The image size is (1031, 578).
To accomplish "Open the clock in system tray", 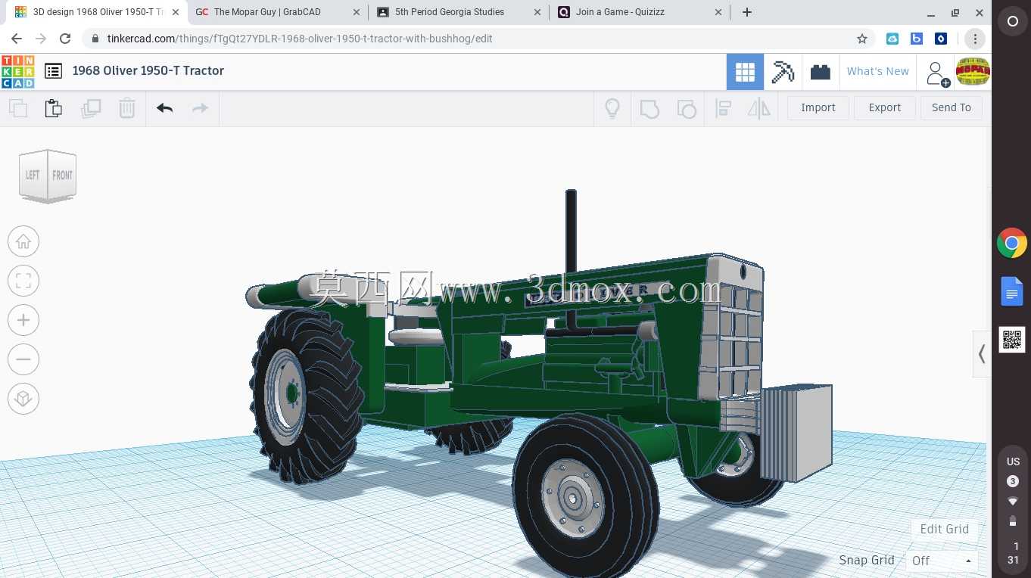I will [x=1013, y=553].
